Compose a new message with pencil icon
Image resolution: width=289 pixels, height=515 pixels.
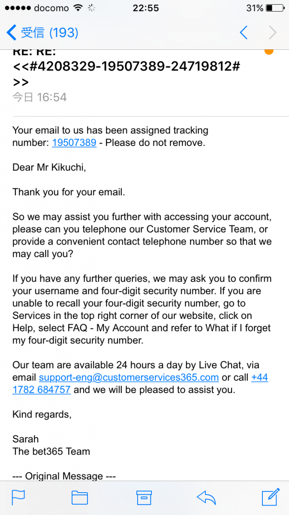[x=271, y=497]
